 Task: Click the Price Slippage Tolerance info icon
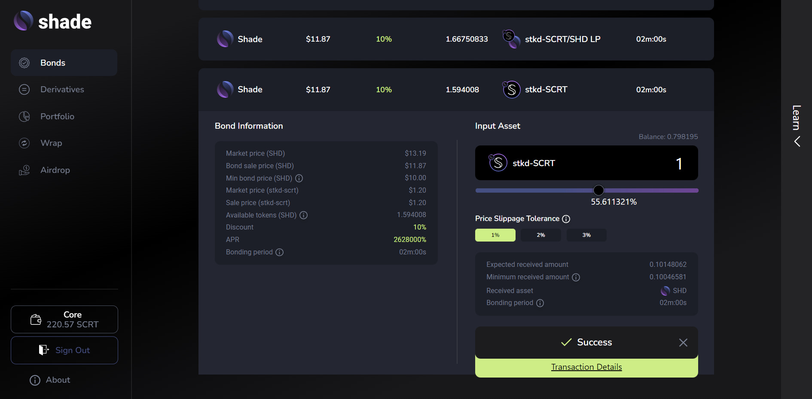566,219
